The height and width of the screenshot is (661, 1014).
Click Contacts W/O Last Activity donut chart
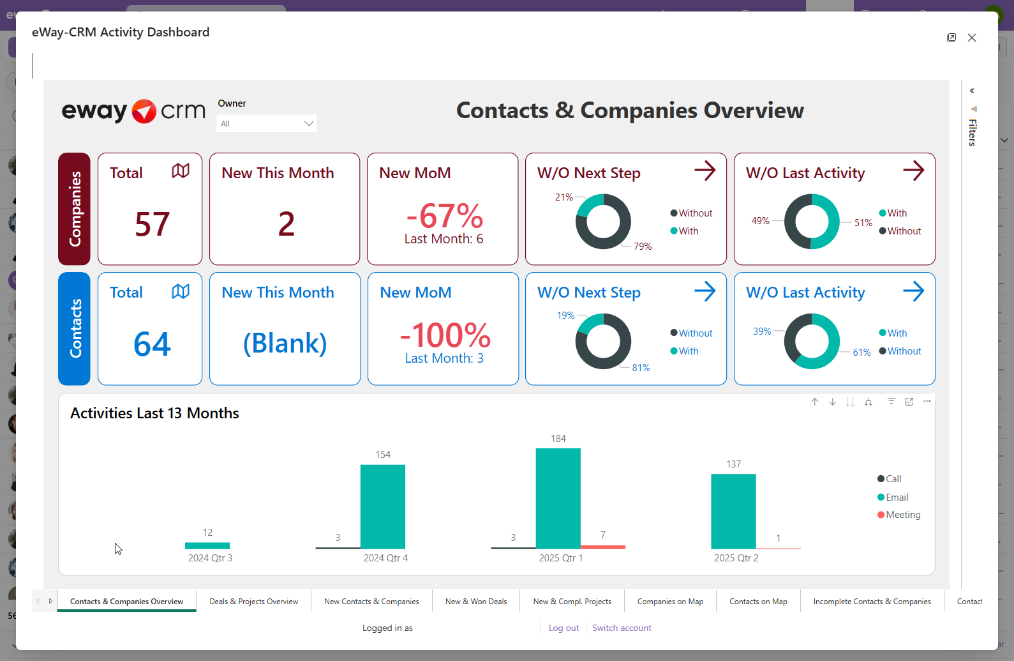click(x=812, y=341)
